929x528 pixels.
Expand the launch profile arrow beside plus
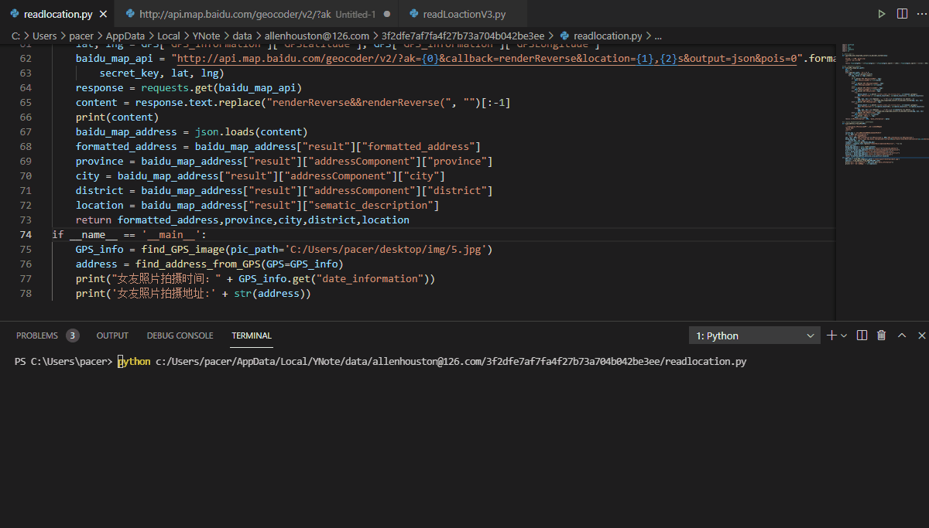[x=844, y=336]
